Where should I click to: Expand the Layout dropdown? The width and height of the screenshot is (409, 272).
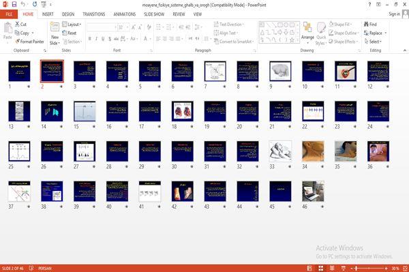point(72,25)
